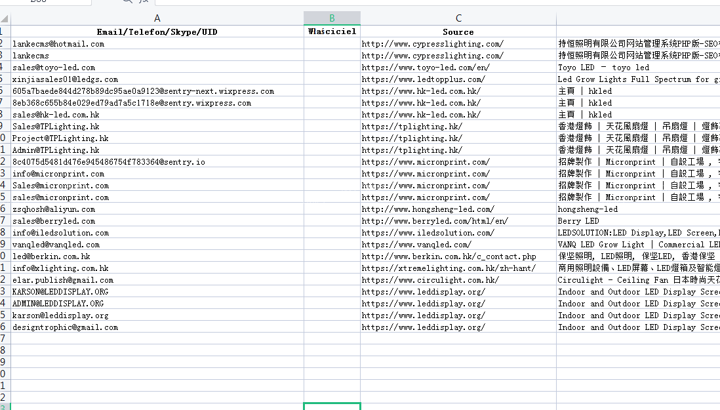Select cell sales@toyo-led.com
720x410 pixels.
[157, 68]
